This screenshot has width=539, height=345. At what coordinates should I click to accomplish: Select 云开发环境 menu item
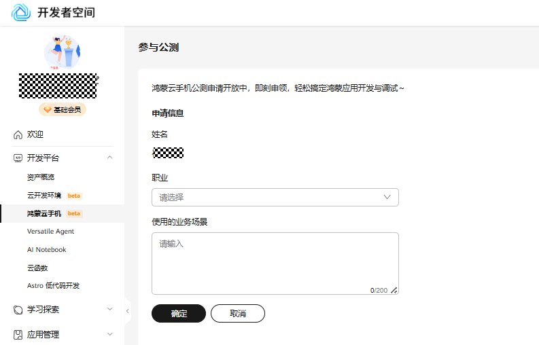44,196
